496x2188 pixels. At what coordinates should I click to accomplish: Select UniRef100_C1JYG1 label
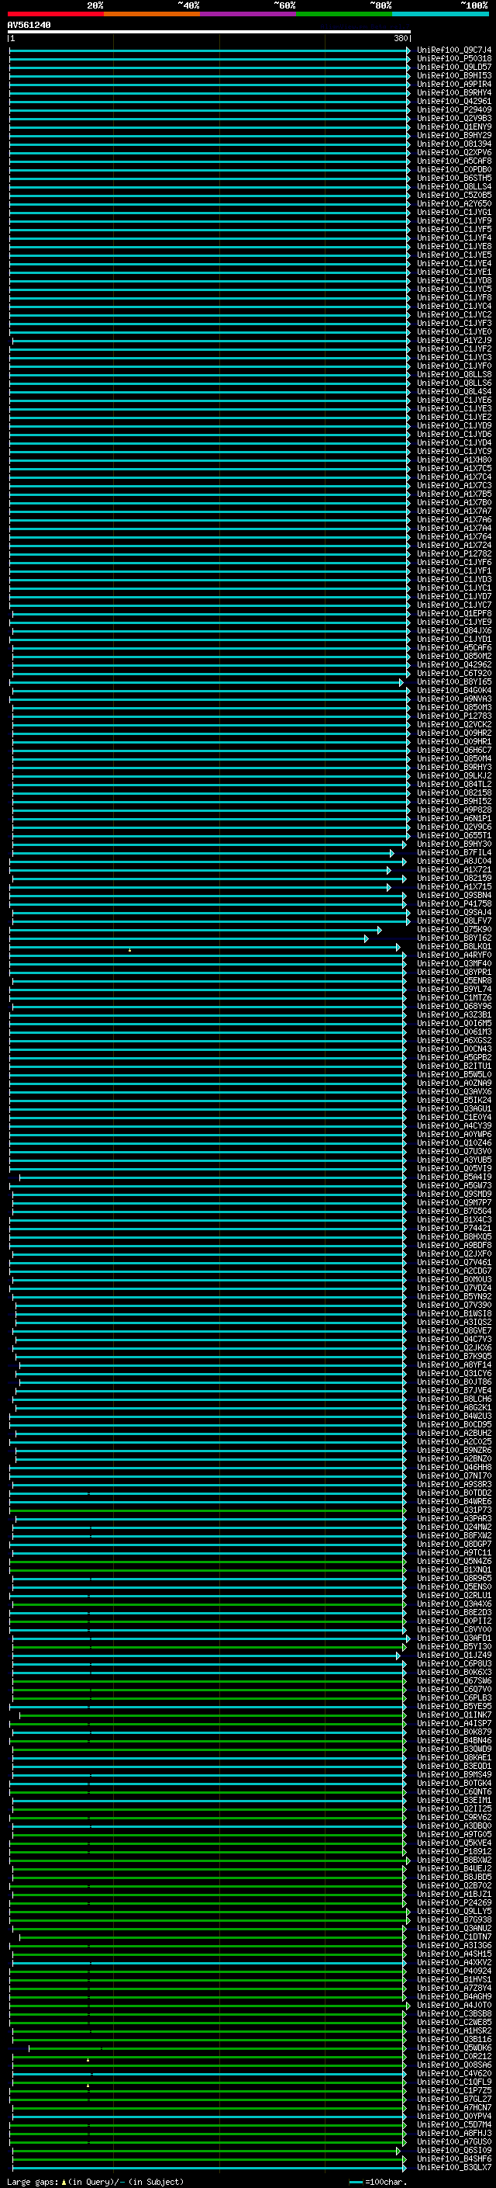(453, 213)
